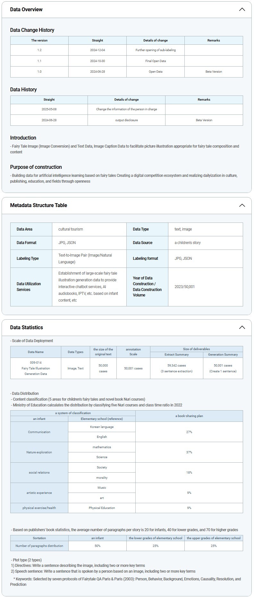The height and width of the screenshot is (599, 254).
Task: Collapse the Data Overview section chevron
Action: pos(242,9)
